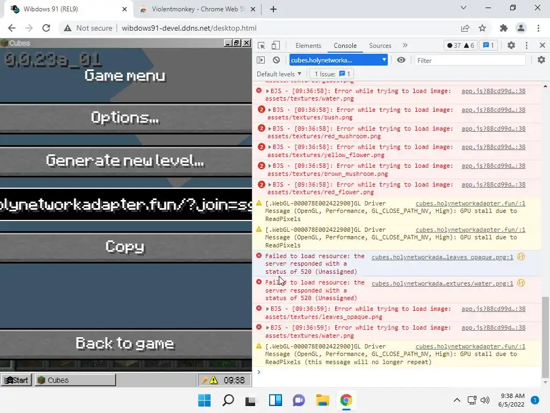Open console settings gear beside Filter

541,60
